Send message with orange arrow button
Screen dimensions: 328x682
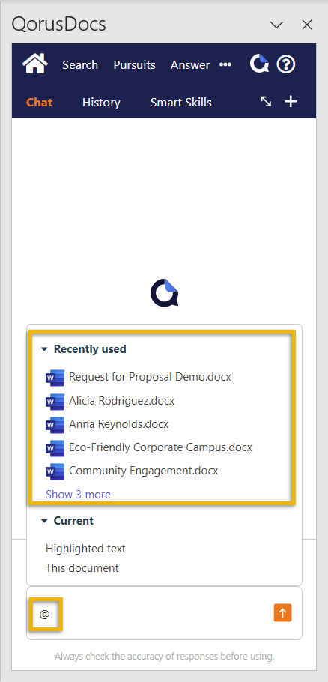click(283, 613)
